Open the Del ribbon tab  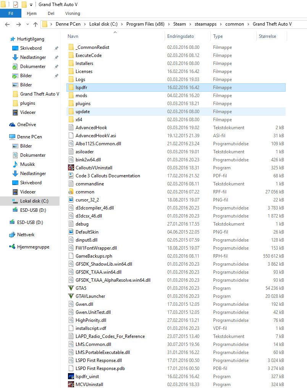(51, 13)
